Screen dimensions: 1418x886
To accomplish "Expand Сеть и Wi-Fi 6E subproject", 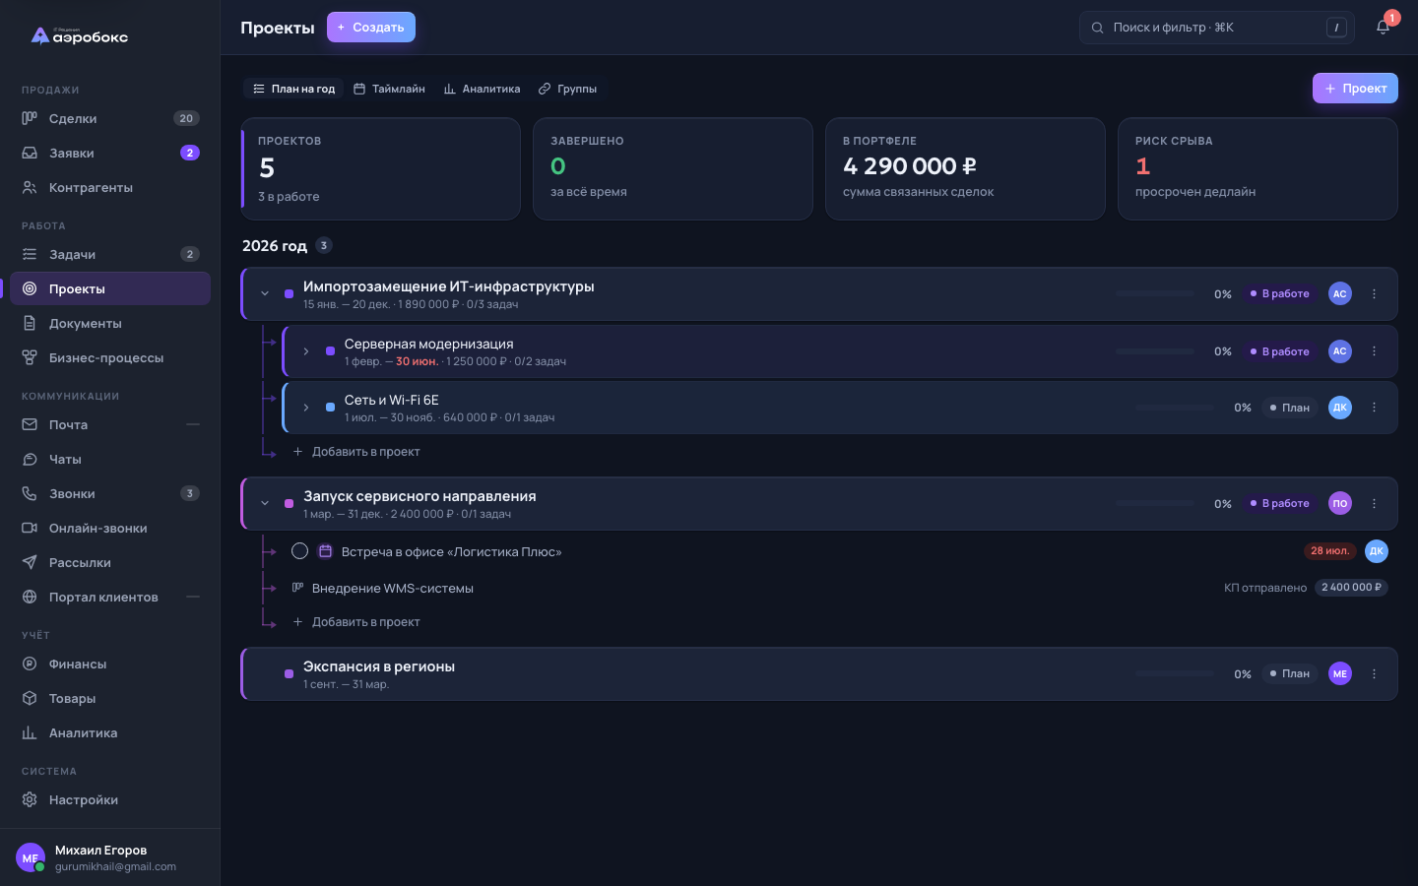I will pyautogui.click(x=306, y=408).
